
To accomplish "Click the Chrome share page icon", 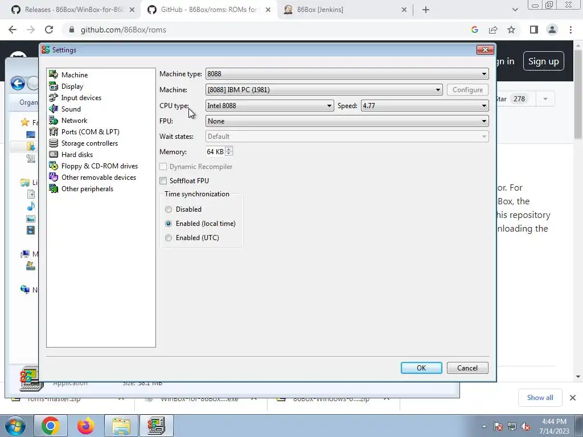I will pos(493,30).
